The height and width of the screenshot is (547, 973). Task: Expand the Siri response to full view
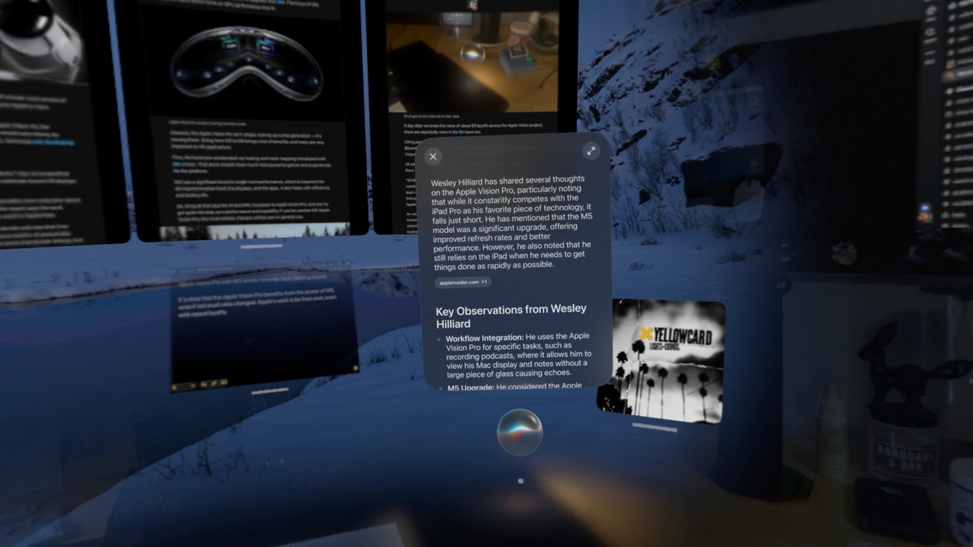tap(591, 150)
